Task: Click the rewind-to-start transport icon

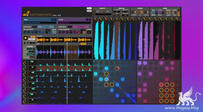Action: click(29, 37)
